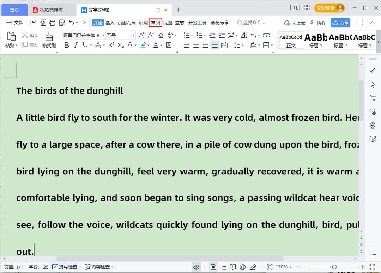
Task: Expand the zoom percentage 170% dropdown
Action: click(284, 267)
